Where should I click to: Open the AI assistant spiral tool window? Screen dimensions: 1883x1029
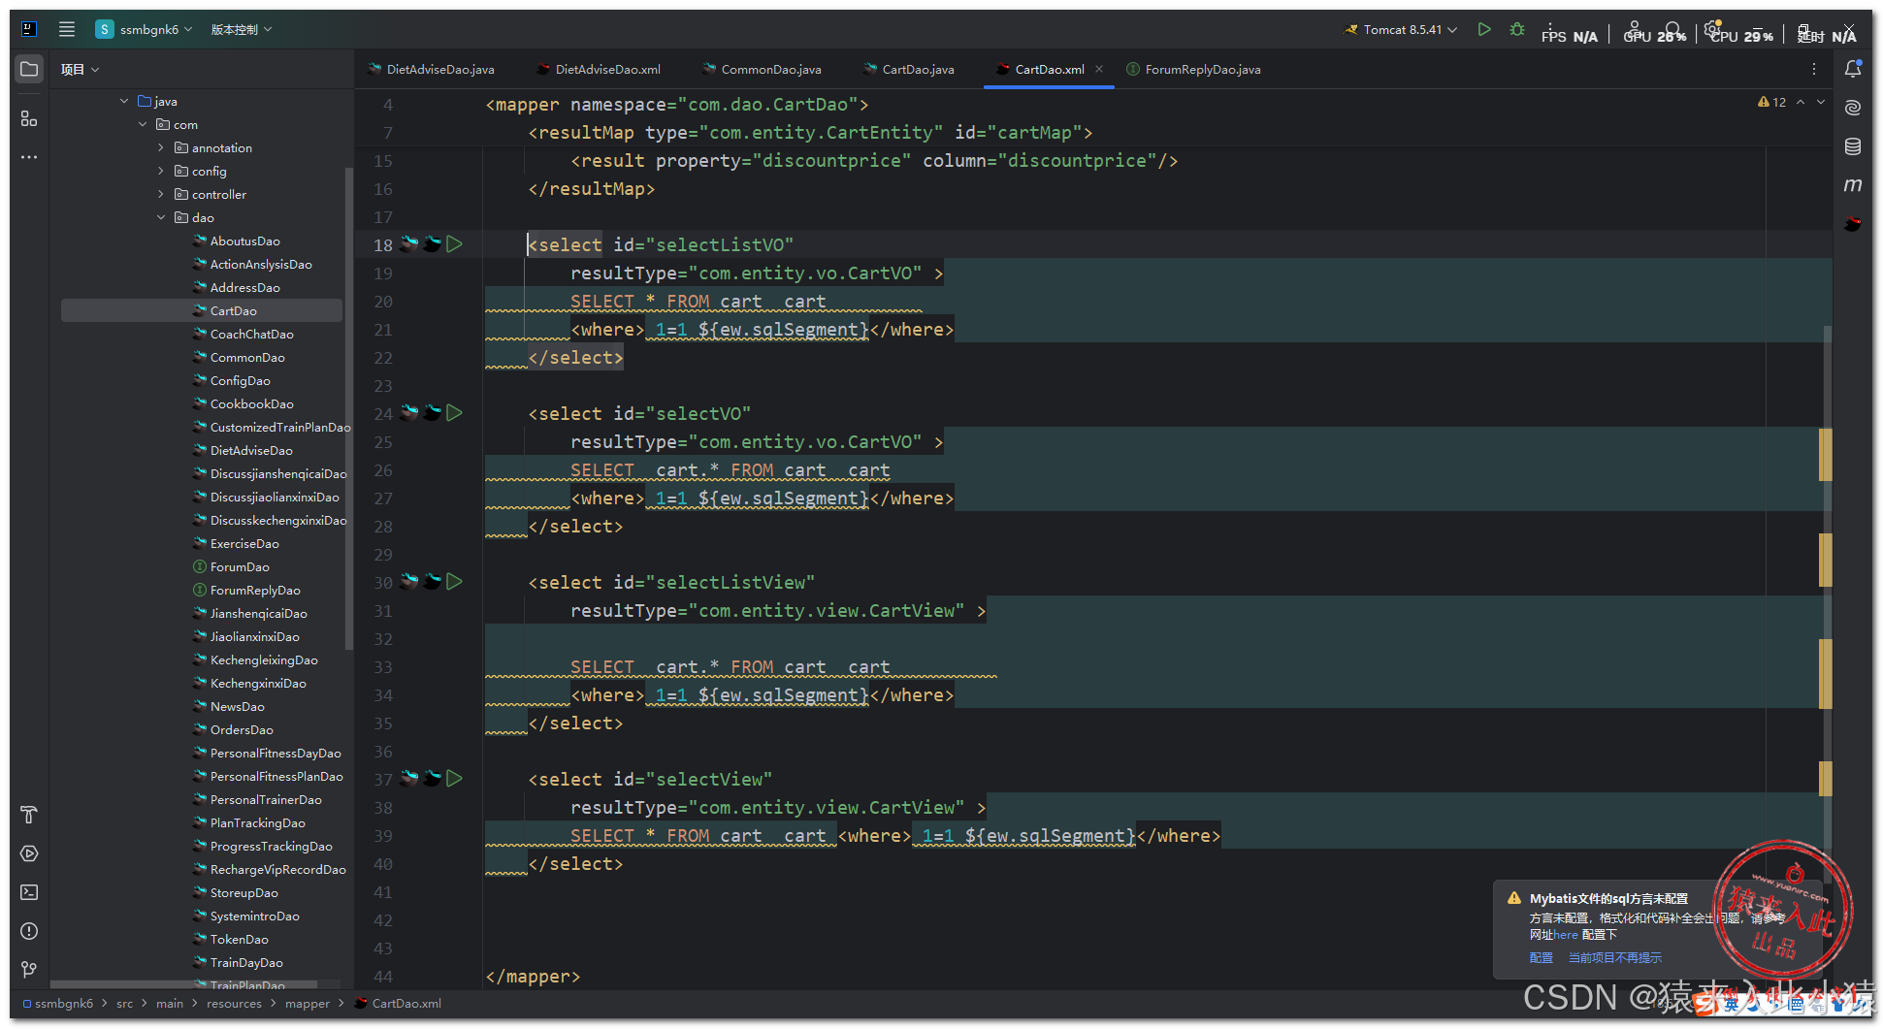point(1853,108)
